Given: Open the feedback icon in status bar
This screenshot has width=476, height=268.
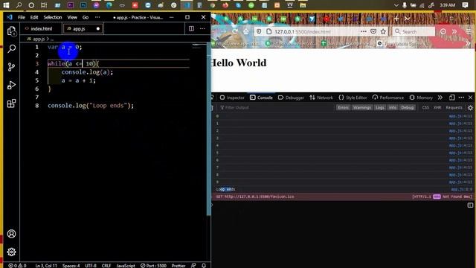Looking at the screenshot, I should [x=193, y=266].
